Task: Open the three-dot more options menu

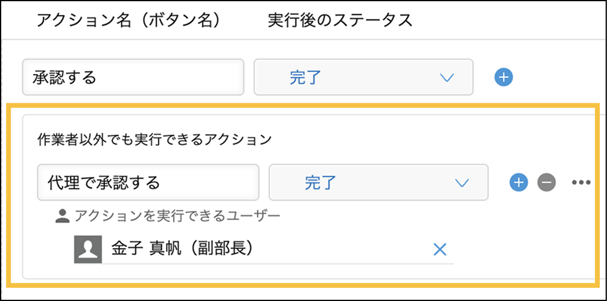Action: coord(580,182)
